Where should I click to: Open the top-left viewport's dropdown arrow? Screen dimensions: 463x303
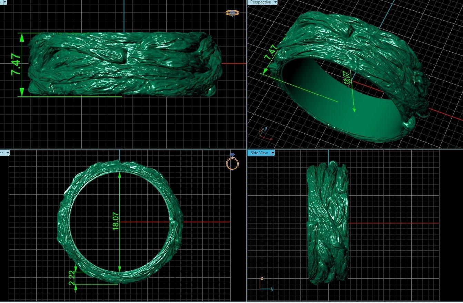tap(5, 2)
